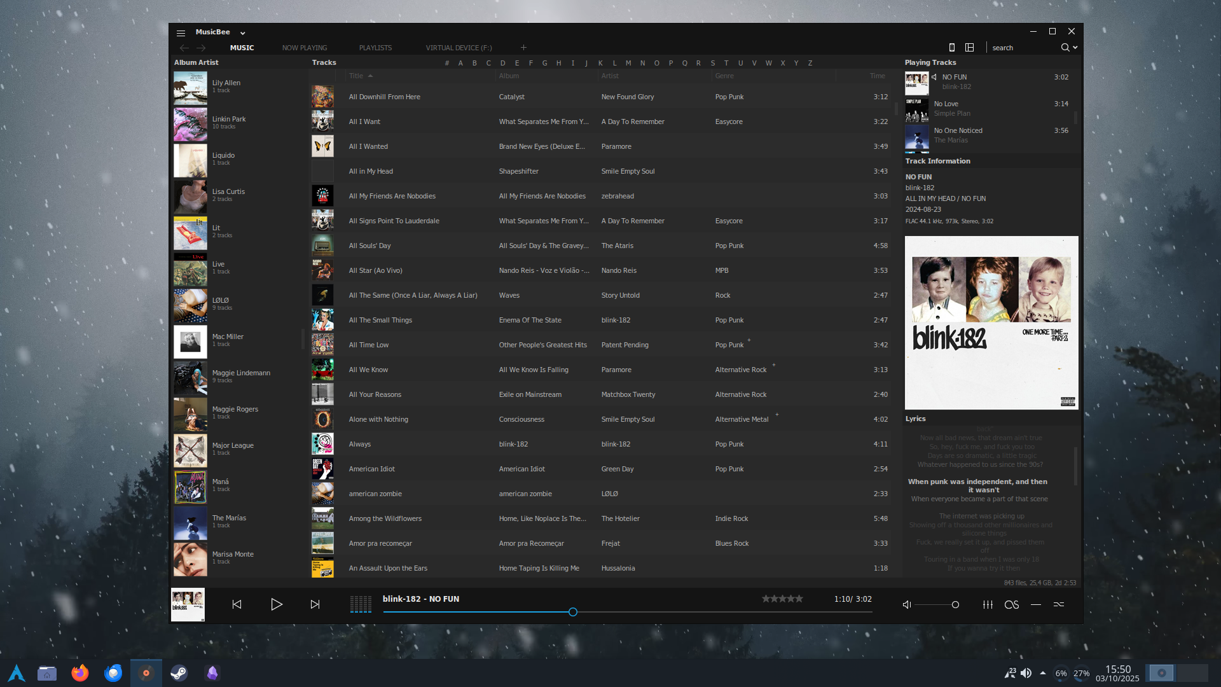Viewport: 1221px width, 687px height.
Task: Open the equalizer controls icon
Action: 988,605
